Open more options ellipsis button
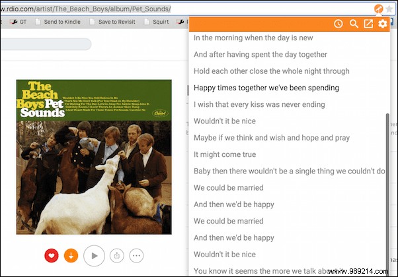 click(x=136, y=255)
